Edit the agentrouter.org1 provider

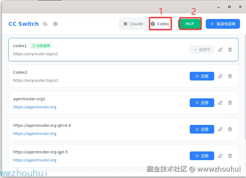tap(220, 103)
